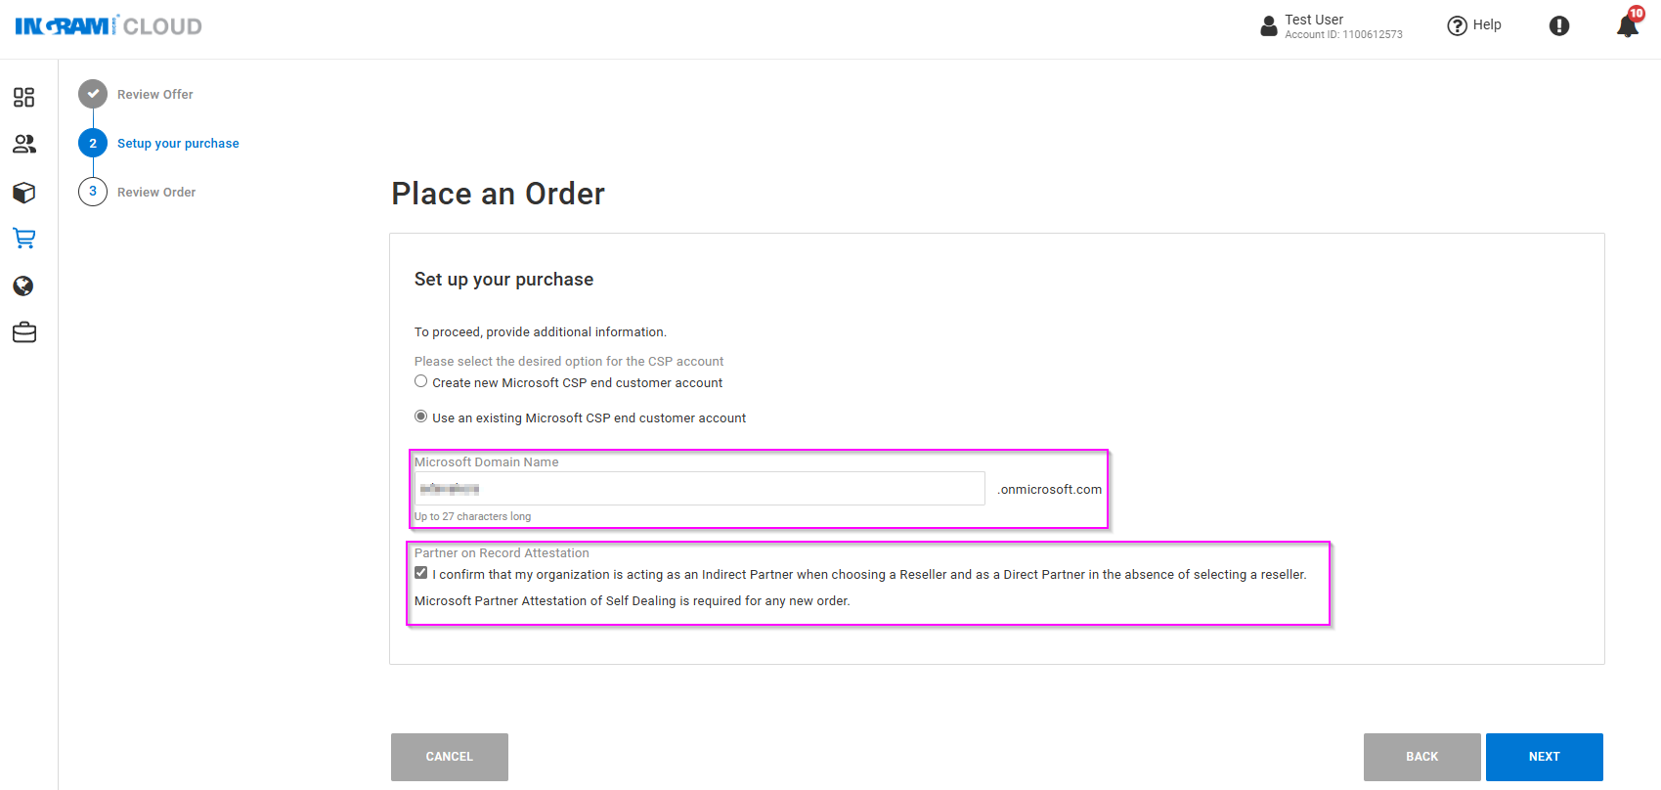Click step 3 circle in the wizard
The width and height of the screenshot is (1661, 790).
(x=93, y=192)
